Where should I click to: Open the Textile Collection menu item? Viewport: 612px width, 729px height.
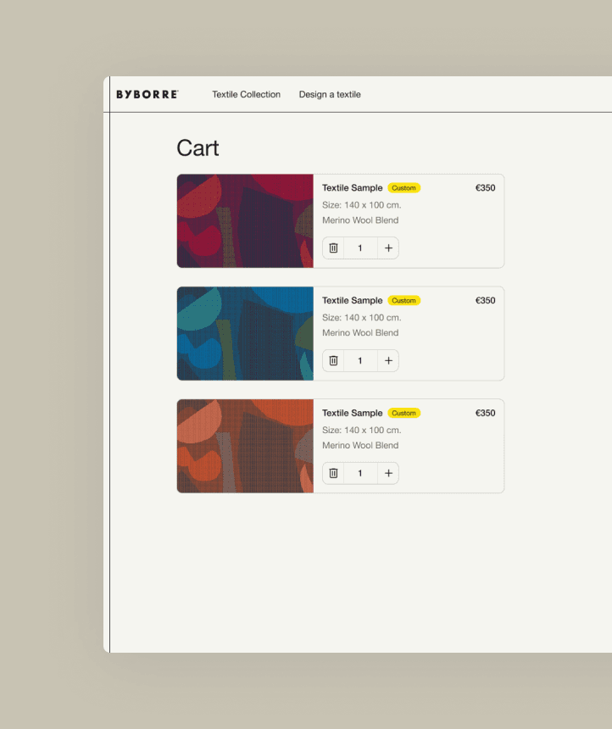tap(246, 94)
